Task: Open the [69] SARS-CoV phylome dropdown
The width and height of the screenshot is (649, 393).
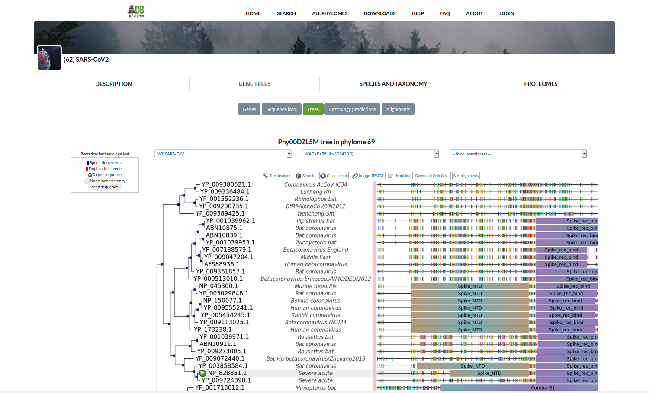Action: (x=223, y=154)
